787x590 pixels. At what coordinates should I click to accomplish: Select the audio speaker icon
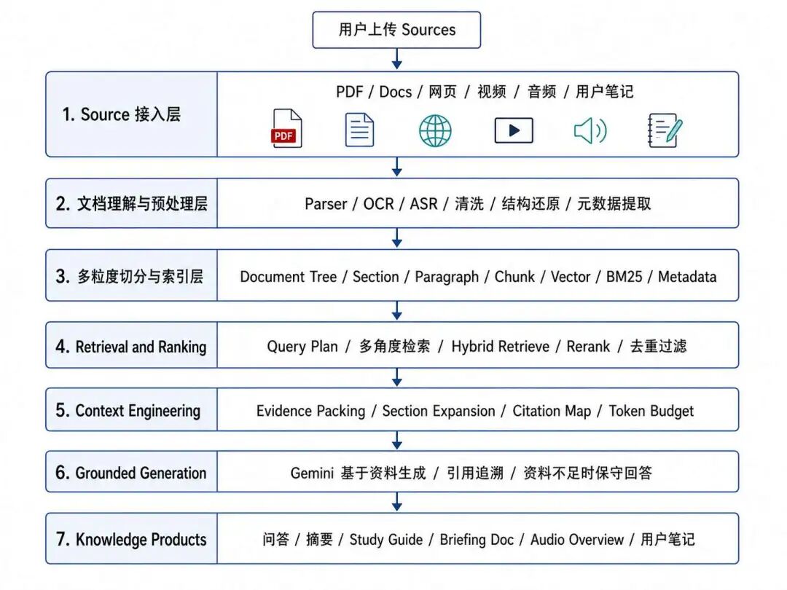click(x=590, y=130)
